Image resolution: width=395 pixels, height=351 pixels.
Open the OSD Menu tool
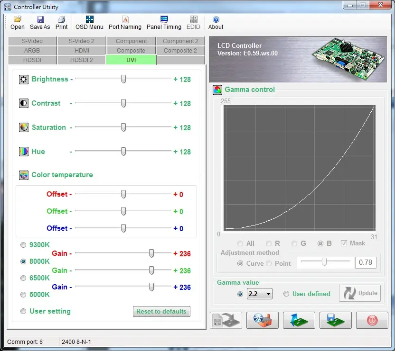tap(89, 23)
